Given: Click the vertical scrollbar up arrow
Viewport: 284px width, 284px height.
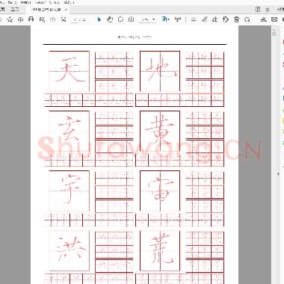Looking at the screenshot, I should click(274, 31).
